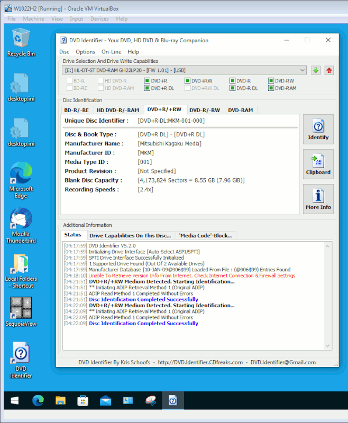Open the Windows Start menu
The height and width of the screenshot is (423, 348).
15,400
